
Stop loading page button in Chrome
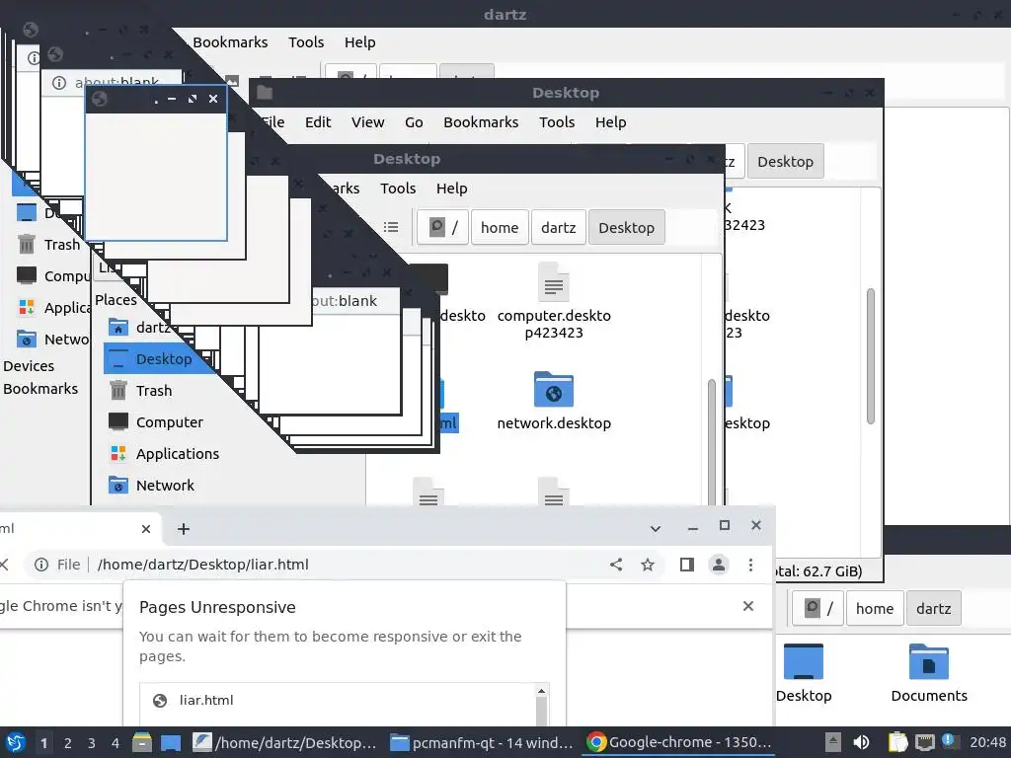[x=4, y=565]
